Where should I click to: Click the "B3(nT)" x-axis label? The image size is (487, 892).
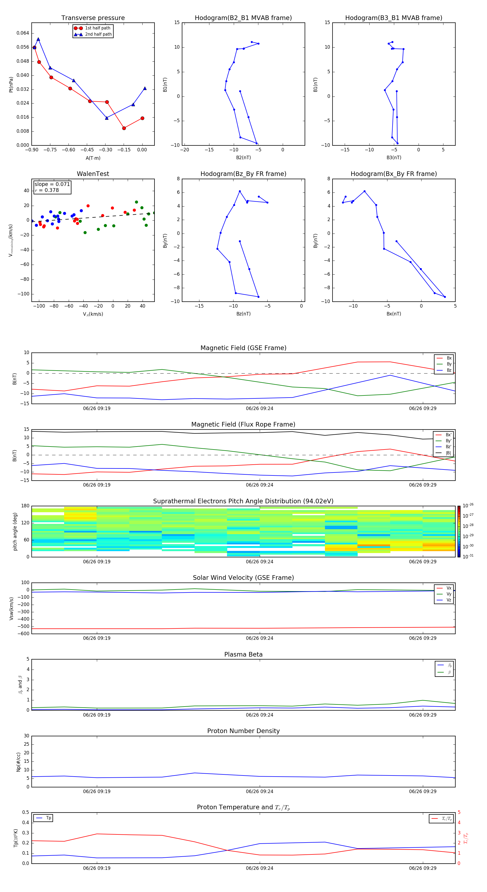394,158
